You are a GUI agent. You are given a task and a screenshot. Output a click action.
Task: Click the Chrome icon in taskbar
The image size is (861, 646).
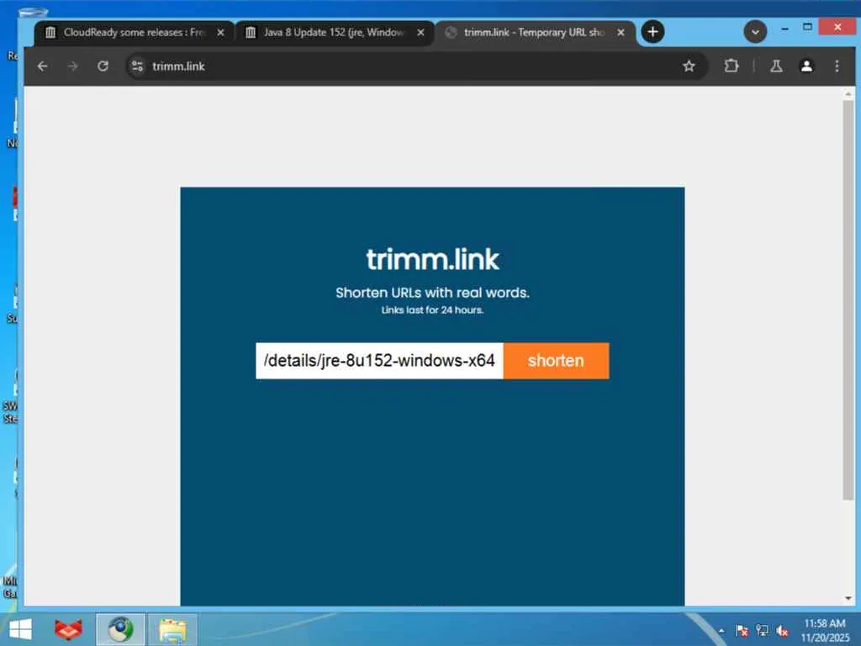point(120,629)
